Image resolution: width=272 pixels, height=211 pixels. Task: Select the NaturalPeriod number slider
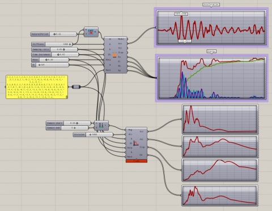pyautogui.click(x=54, y=34)
